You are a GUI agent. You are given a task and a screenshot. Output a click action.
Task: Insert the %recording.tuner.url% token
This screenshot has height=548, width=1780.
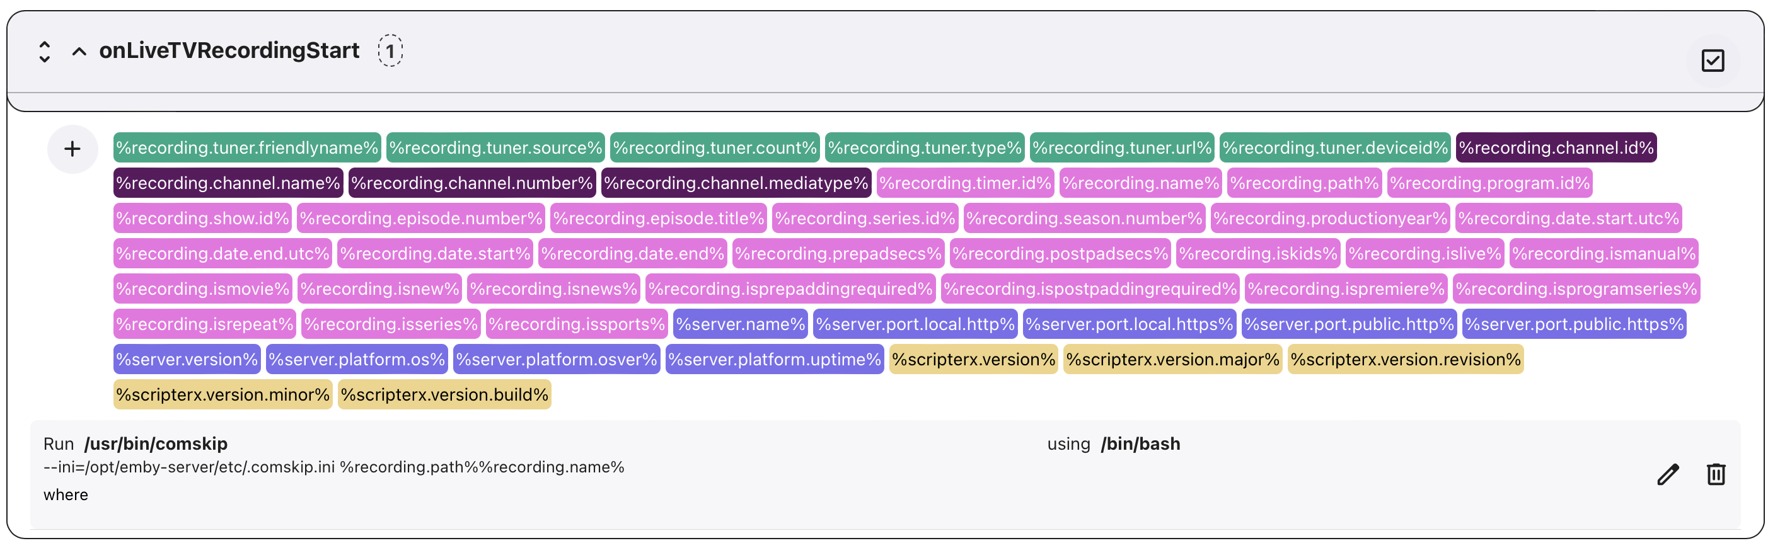1121,147
